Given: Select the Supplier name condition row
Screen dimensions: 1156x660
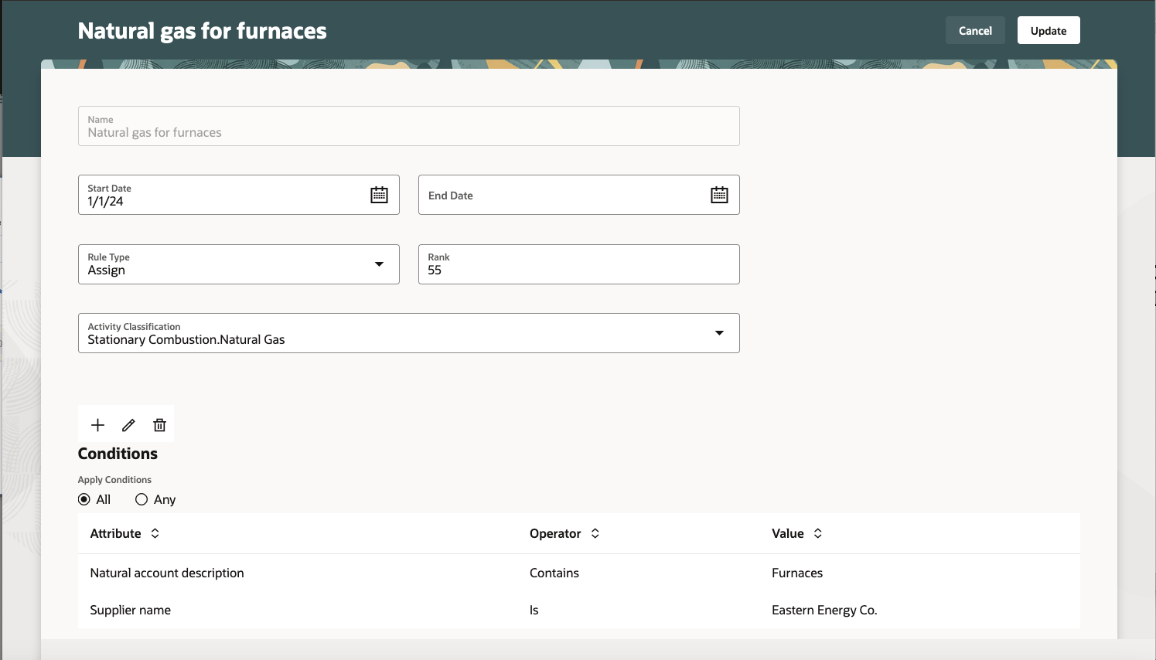Looking at the screenshot, I should (x=579, y=610).
